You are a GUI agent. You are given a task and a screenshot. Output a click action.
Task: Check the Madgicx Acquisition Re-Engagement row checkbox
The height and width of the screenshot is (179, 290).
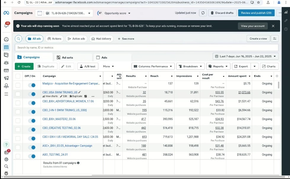click(x=18, y=85)
